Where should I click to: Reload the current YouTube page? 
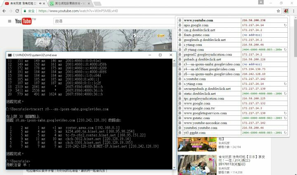17,11
